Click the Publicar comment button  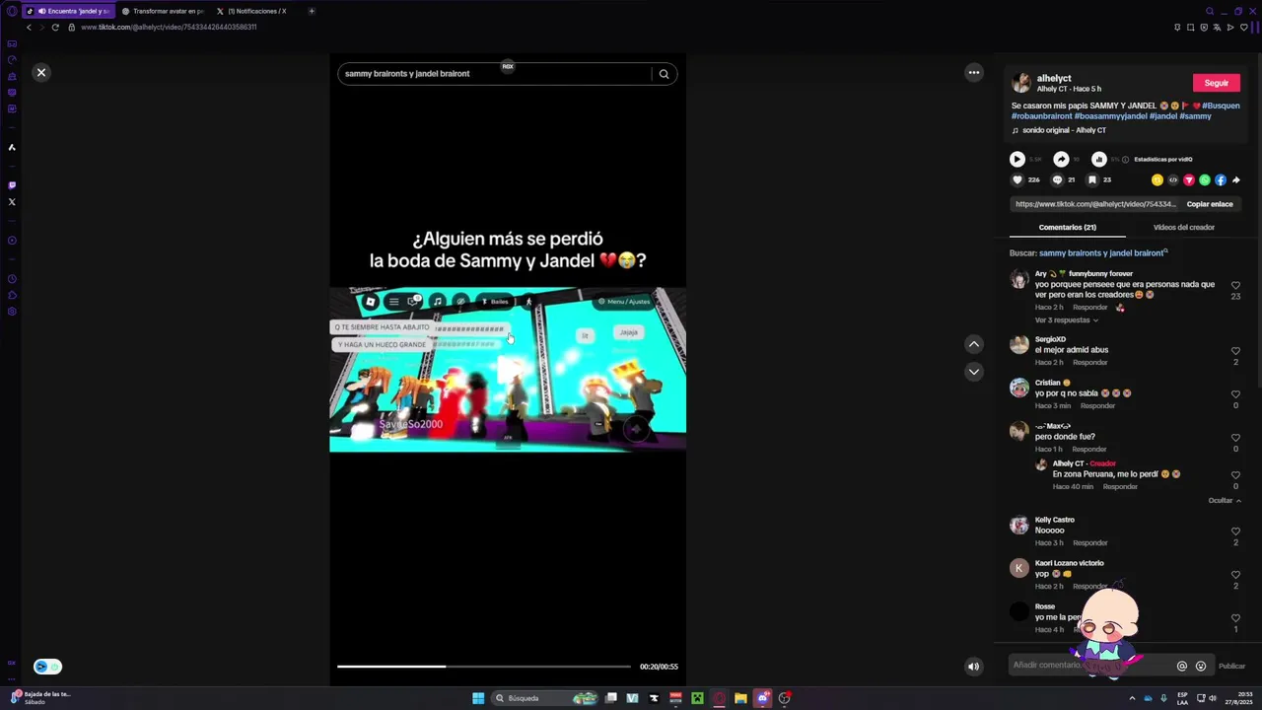[x=1231, y=667]
